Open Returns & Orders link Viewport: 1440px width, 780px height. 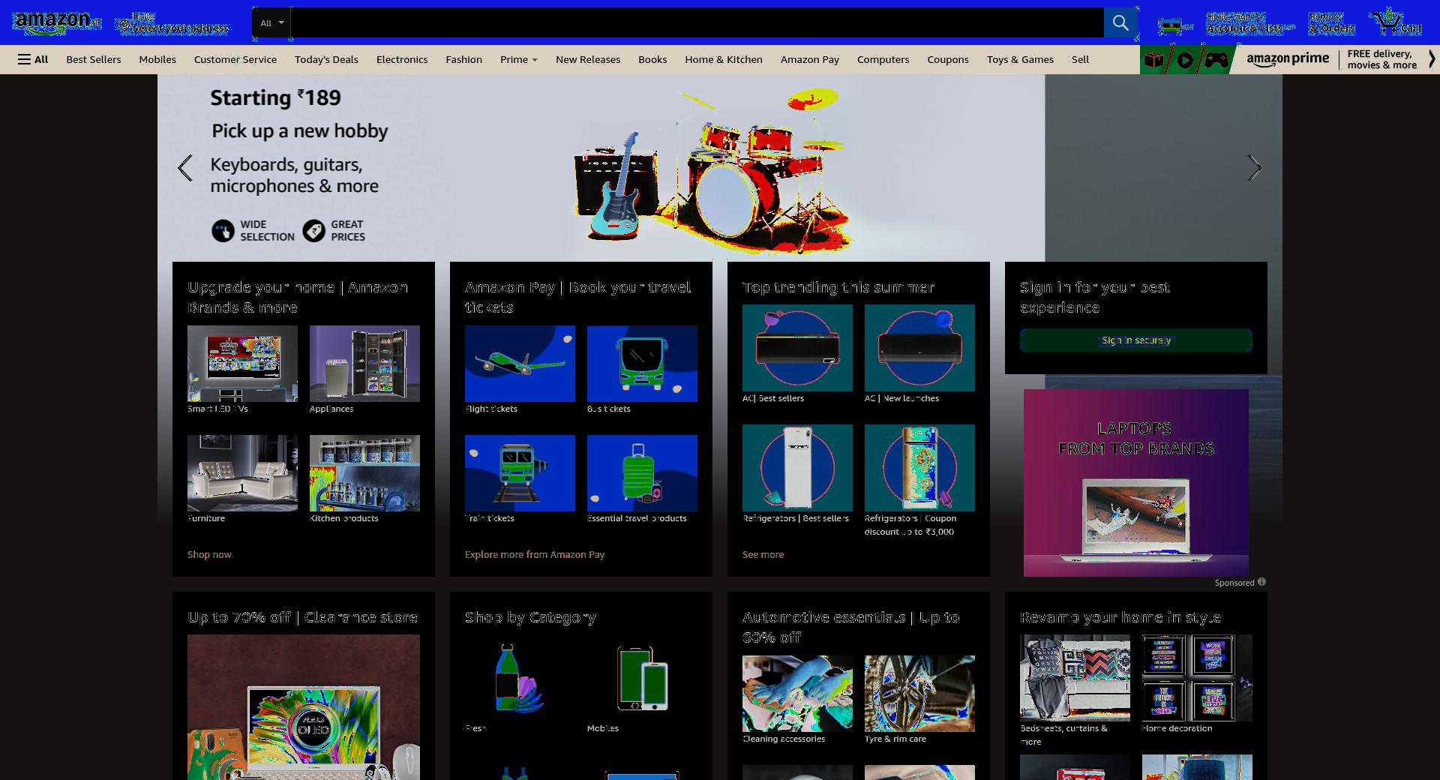coord(1332,22)
